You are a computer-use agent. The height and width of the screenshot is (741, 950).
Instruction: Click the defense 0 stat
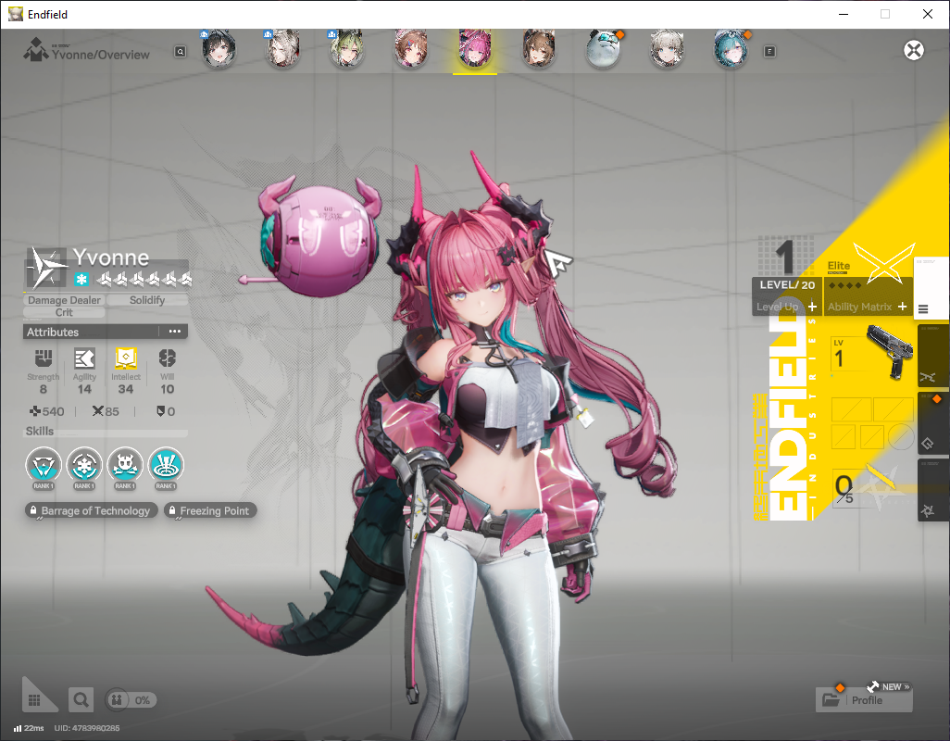coord(166,411)
